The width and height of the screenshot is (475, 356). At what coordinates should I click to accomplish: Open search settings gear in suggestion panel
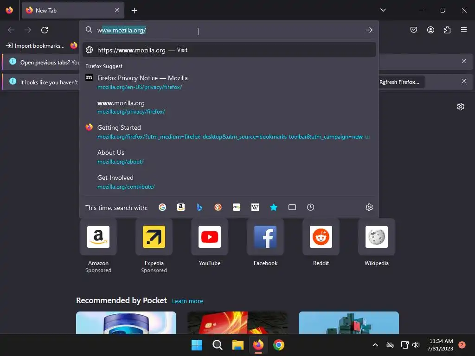(x=369, y=207)
